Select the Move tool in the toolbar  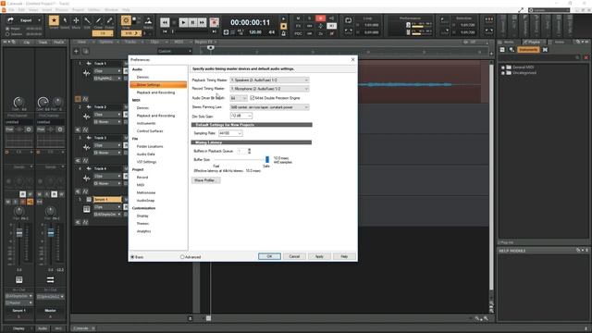coord(76,20)
